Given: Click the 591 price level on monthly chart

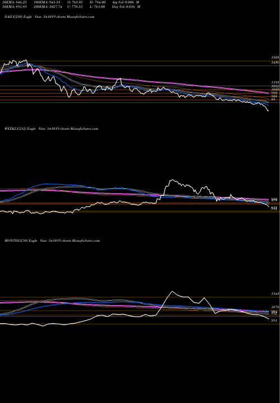Looking at the screenshot, I should 274,321.
